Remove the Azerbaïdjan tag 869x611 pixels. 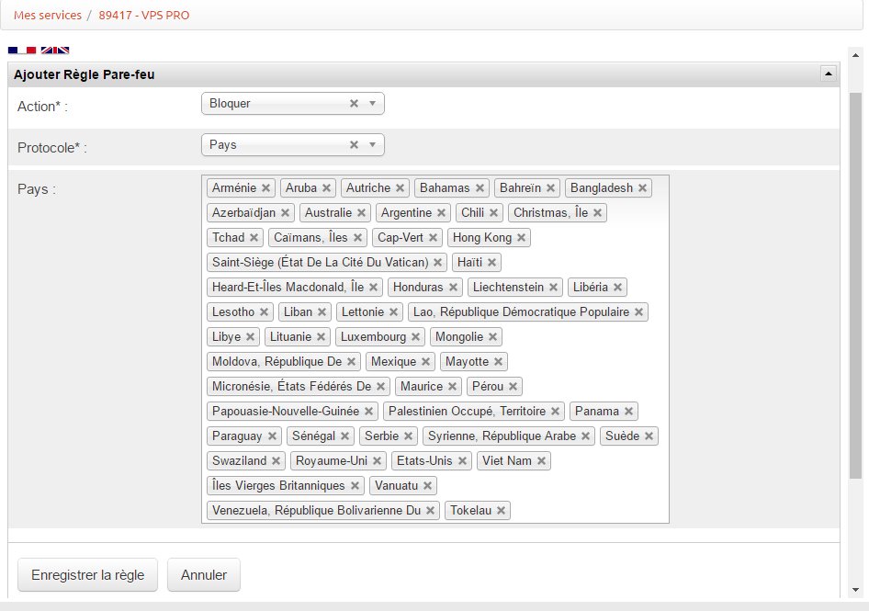[286, 213]
